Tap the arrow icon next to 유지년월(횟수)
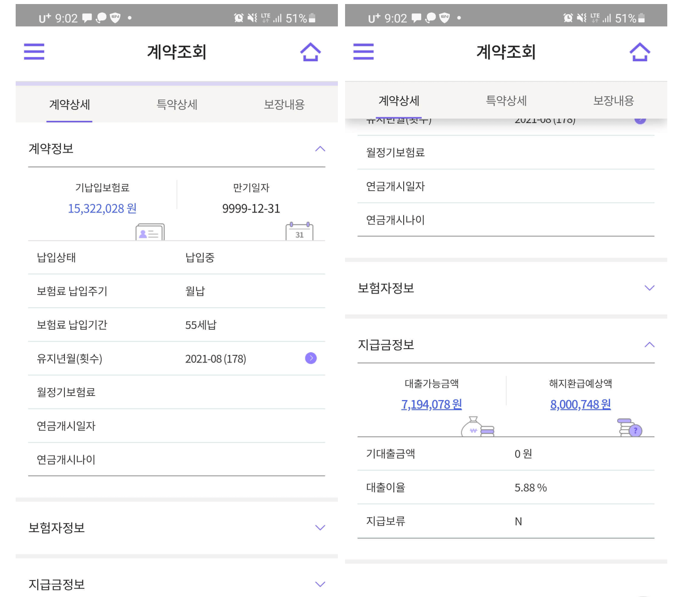The height and width of the screenshot is (597, 674). 311,358
